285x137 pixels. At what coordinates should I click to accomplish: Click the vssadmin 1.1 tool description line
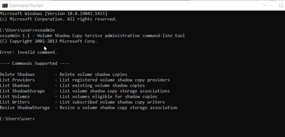[92, 36]
